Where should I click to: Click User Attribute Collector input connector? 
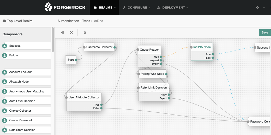[66, 98]
